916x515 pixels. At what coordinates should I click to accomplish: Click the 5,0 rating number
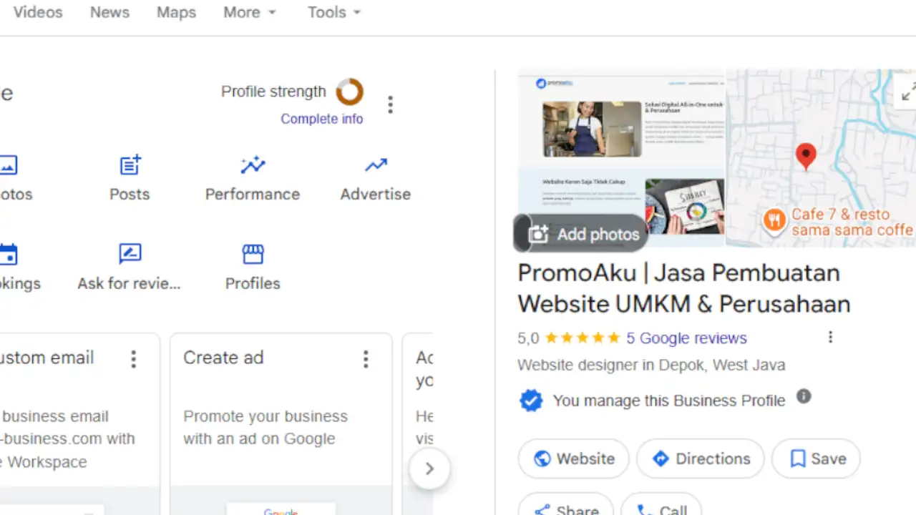528,338
